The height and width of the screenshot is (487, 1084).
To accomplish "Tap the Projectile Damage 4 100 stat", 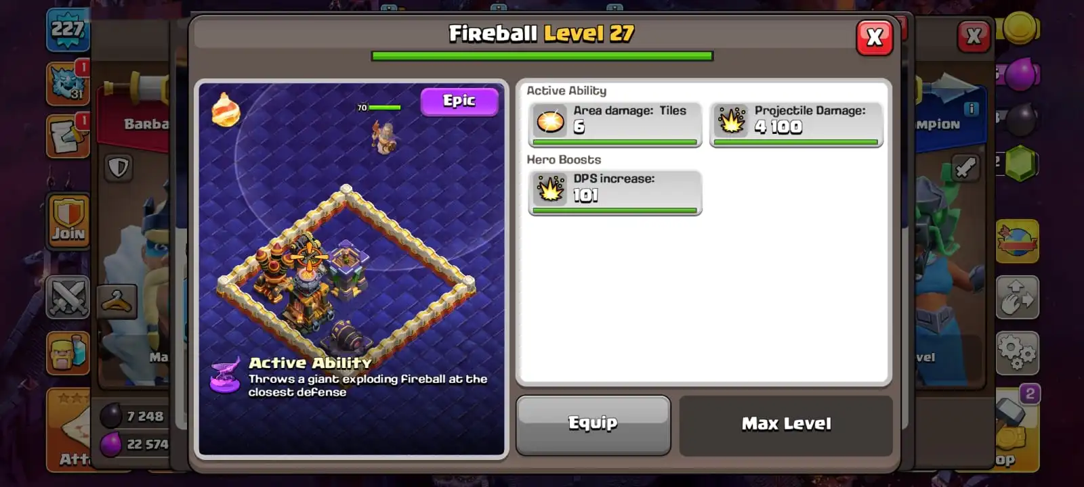I will pos(796,124).
